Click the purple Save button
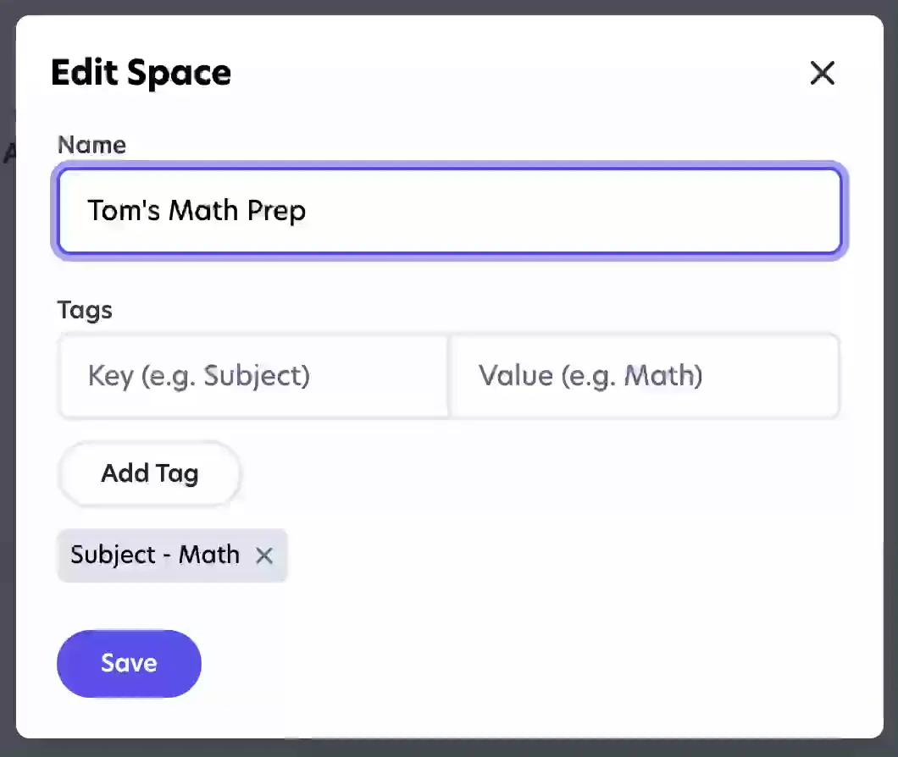Image resolution: width=898 pixels, height=757 pixels. coord(129,663)
